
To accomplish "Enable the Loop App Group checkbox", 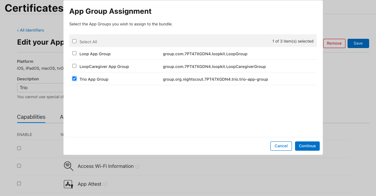I will pyautogui.click(x=74, y=54).
